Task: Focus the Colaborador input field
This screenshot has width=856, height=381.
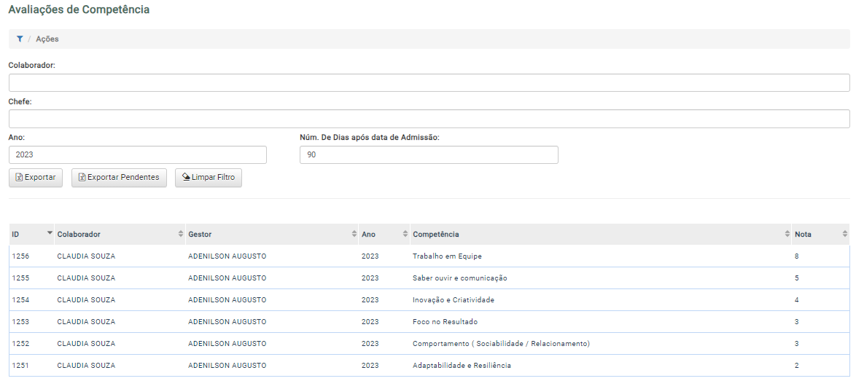Action: coord(429,83)
